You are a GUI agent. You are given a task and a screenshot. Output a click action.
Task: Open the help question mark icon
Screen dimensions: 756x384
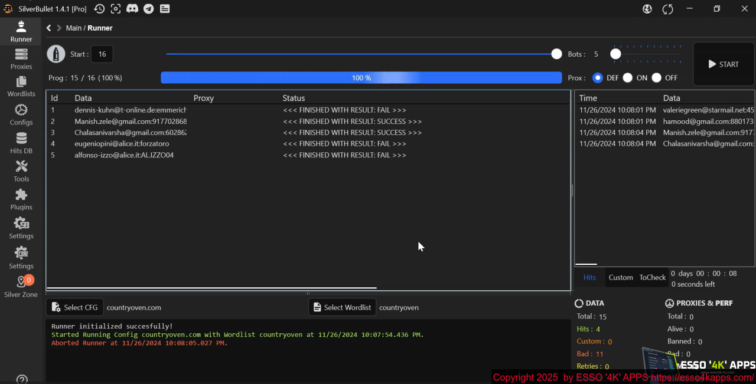click(22, 379)
